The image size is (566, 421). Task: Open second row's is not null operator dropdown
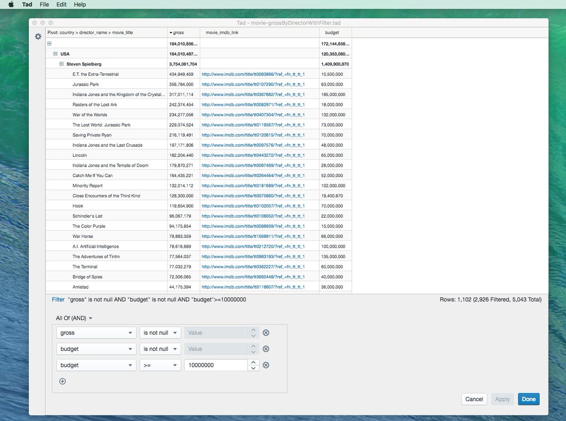[x=160, y=349]
